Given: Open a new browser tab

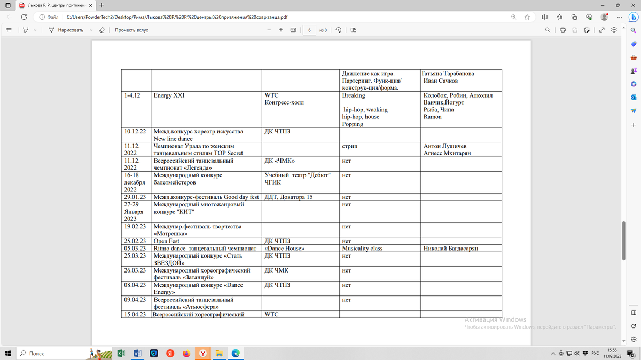Looking at the screenshot, I should click(x=101, y=5).
